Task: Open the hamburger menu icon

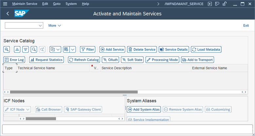Action: click(x=5, y=4)
